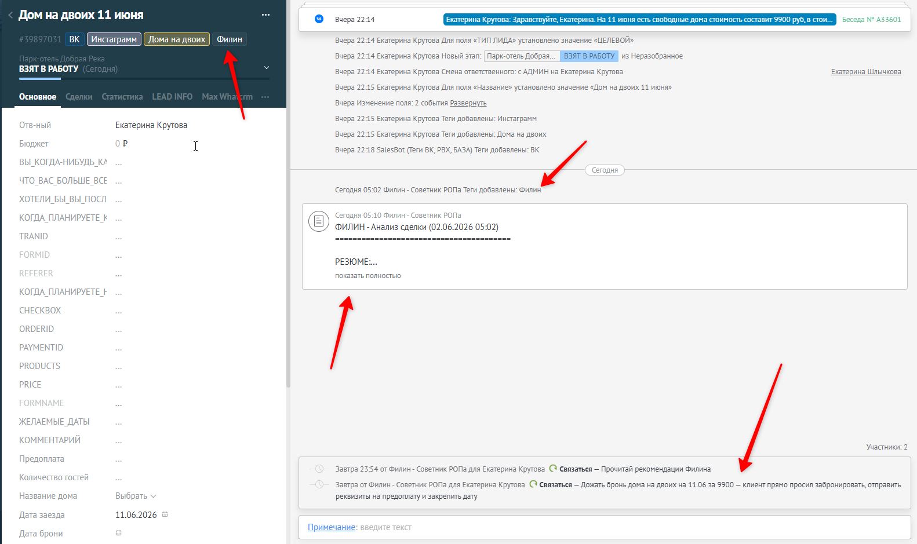Open calendar icon next to Дата брони
Viewport: 917px width, 544px height.
119,533
